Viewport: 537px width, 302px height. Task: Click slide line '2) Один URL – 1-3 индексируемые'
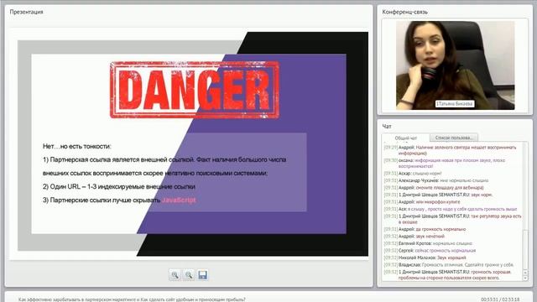click(119, 186)
